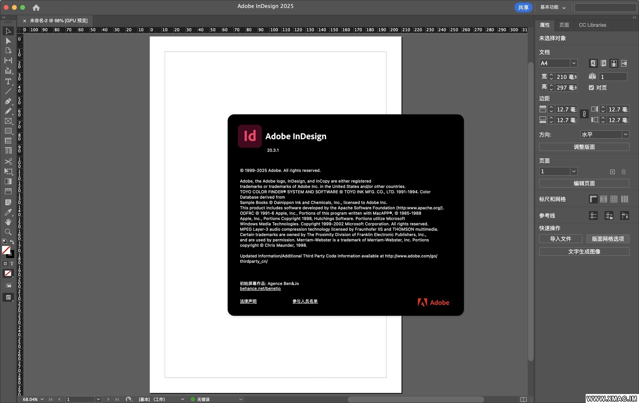Select the Type tool
Image resolution: width=639 pixels, height=403 pixels.
point(8,81)
